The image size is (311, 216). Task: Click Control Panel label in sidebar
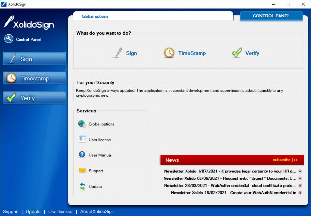[x=28, y=39]
